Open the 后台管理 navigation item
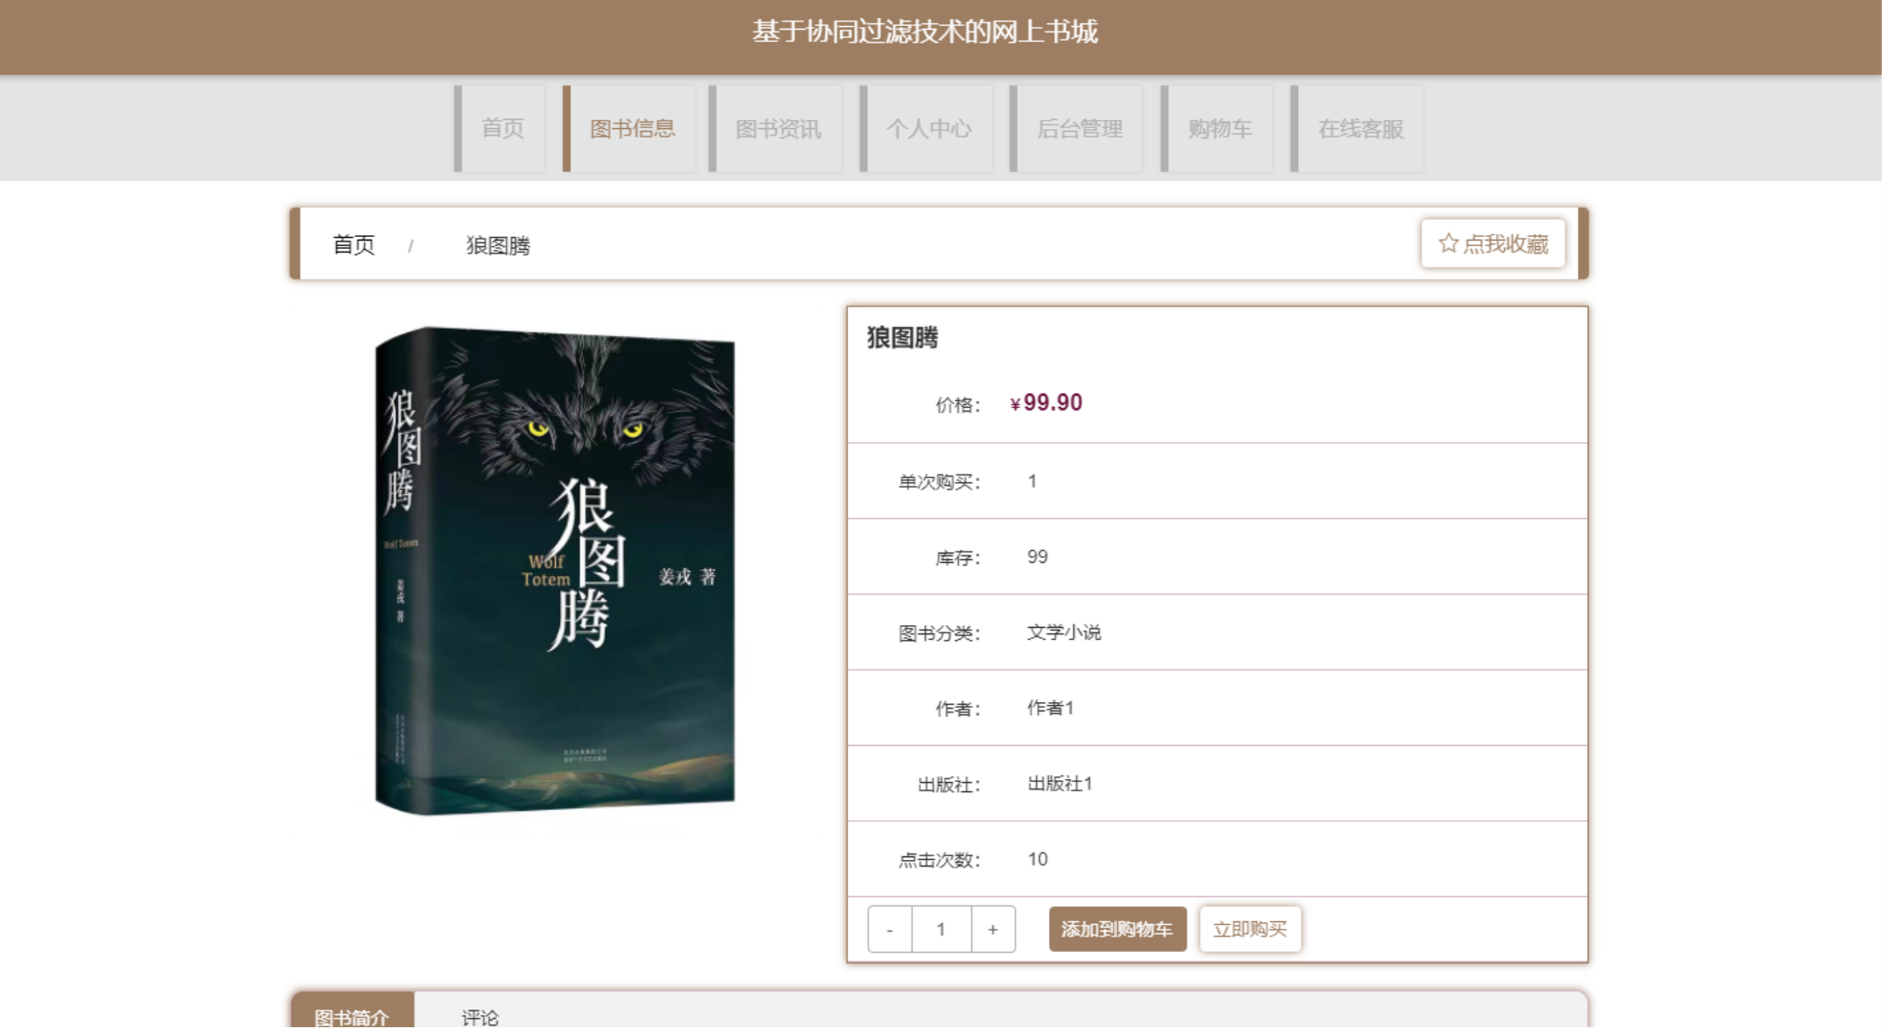The image size is (1882, 1030). pos(1077,128)
